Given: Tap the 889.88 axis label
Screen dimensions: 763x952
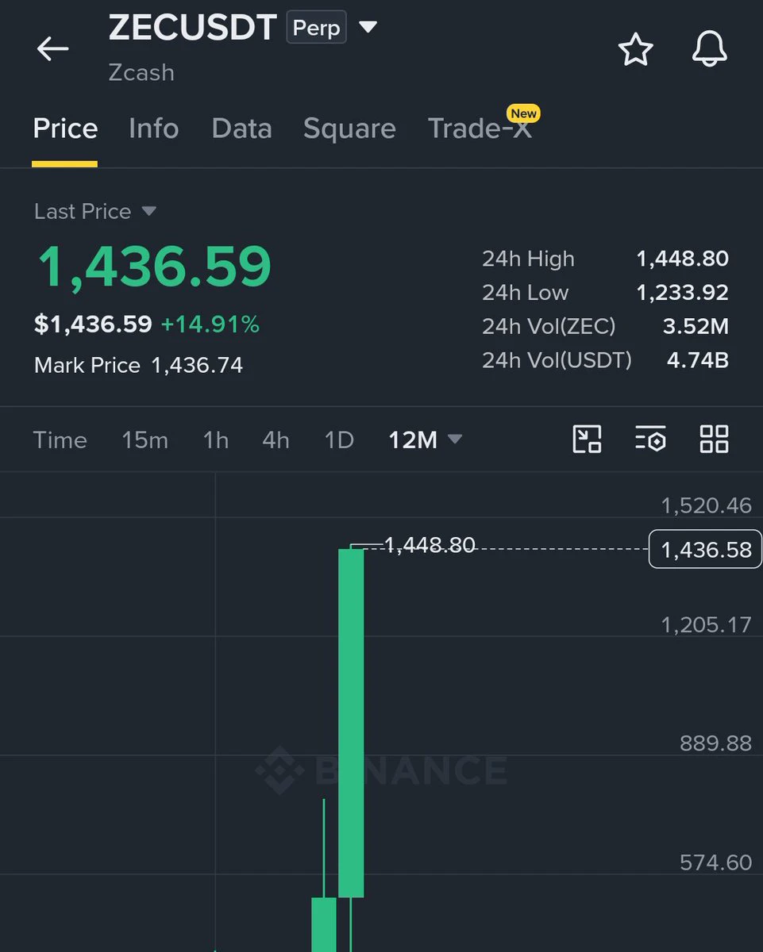Looking at the screenshot, I should coord(715,743).
